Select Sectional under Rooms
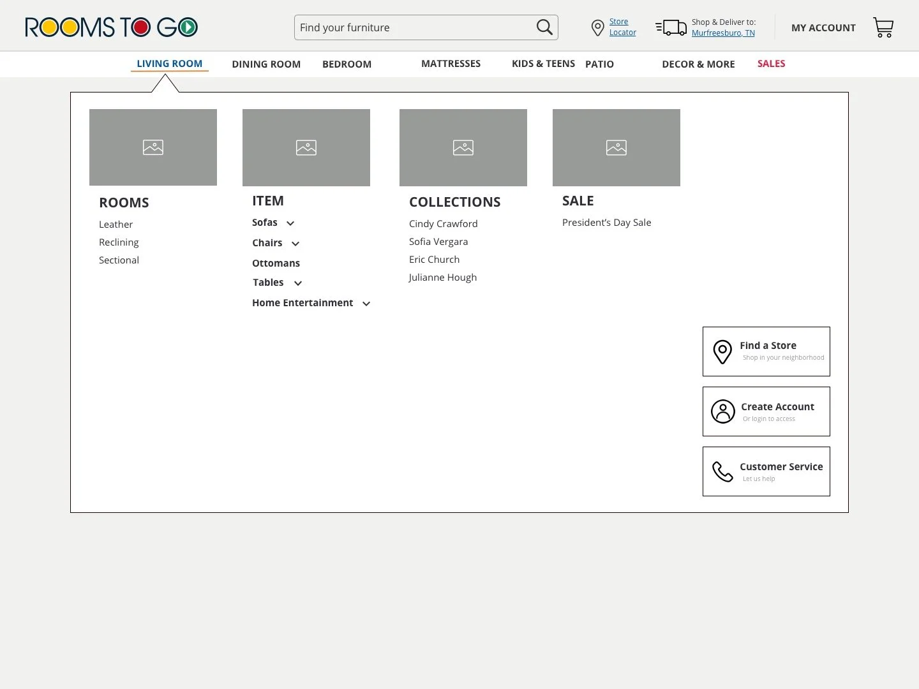This screenshot has height=689, width=919. (x=119, y=260)
